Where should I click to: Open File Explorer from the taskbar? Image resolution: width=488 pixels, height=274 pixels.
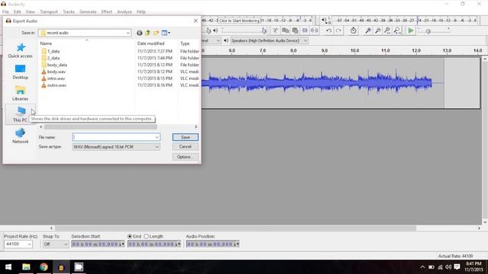[x=26, y=267]
